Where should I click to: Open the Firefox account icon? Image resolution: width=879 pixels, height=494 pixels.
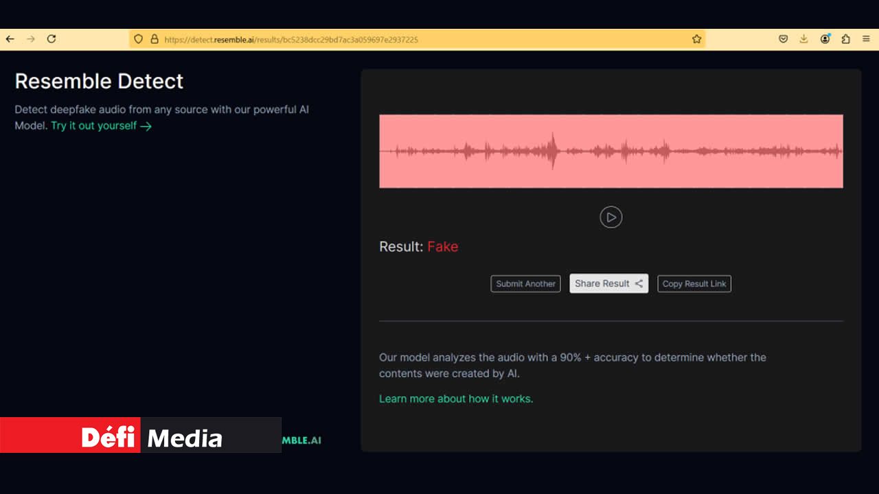[825, 39]
